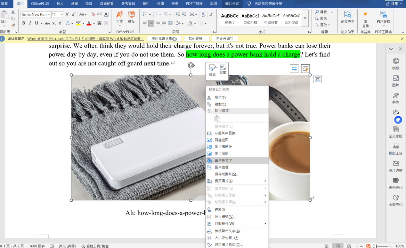Open 表格美化 in the right sidebar
The image size is (406, 248).
coord(395,183)
